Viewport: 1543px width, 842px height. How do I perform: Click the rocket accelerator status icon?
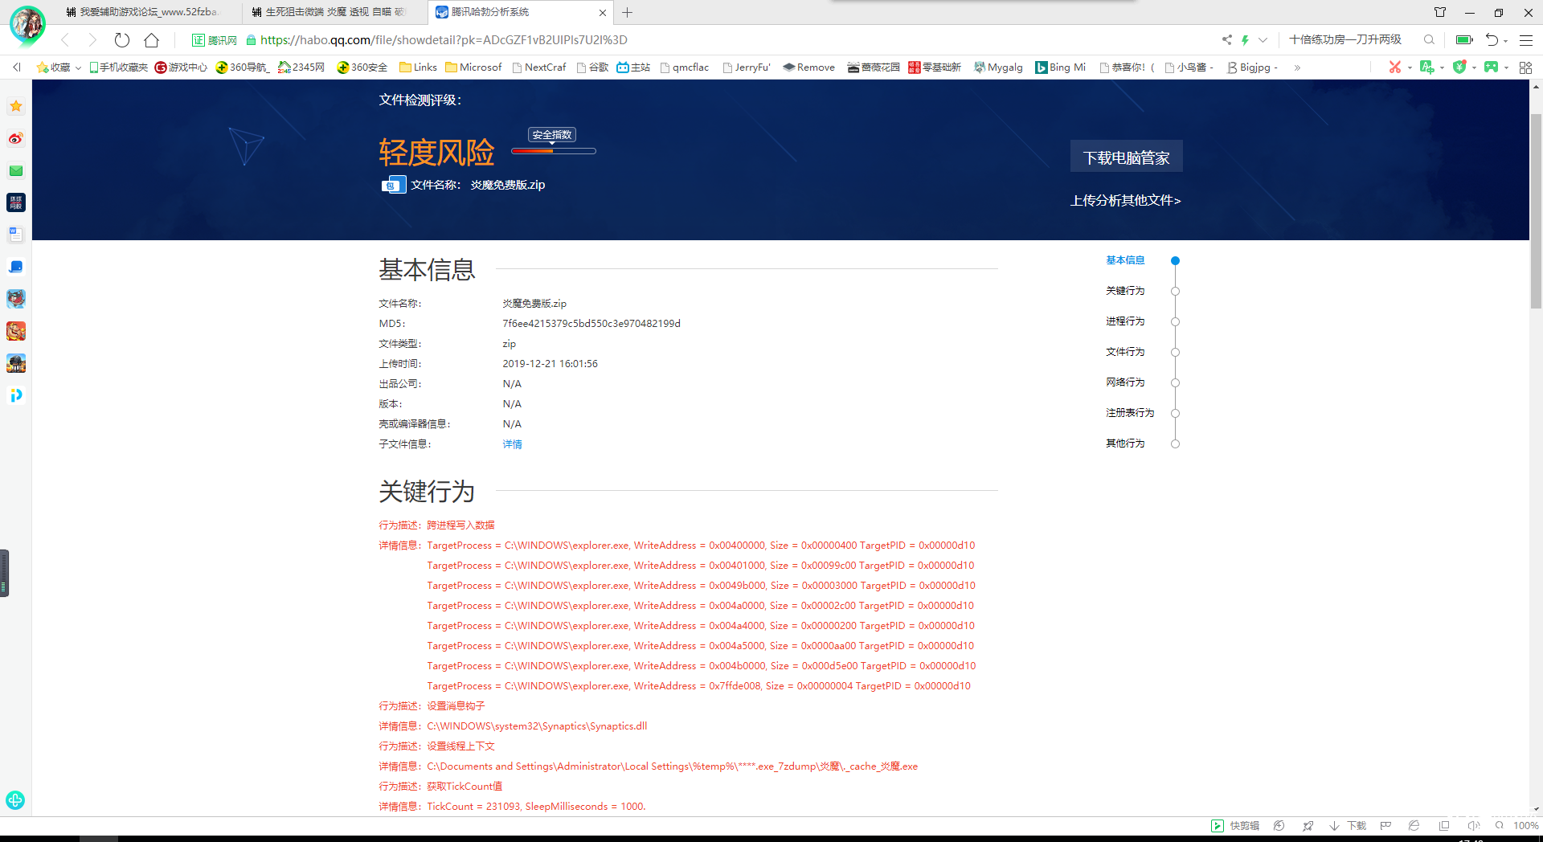(x=1308, y=825)
